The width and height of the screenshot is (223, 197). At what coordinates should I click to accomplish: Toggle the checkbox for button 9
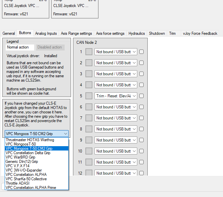pyautogui.click(x=141, y=140)
